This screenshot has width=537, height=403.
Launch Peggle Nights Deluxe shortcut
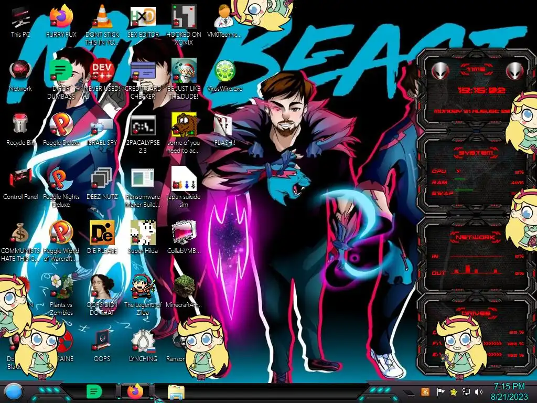tap(61, 188)
